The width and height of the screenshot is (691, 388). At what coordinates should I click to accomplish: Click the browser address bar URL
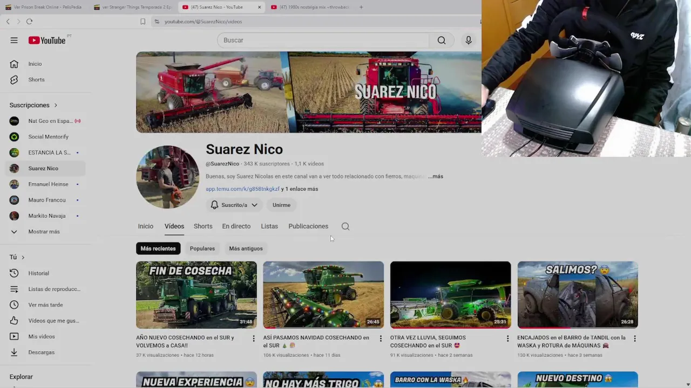pyautogui.click(x=203, y=22)
